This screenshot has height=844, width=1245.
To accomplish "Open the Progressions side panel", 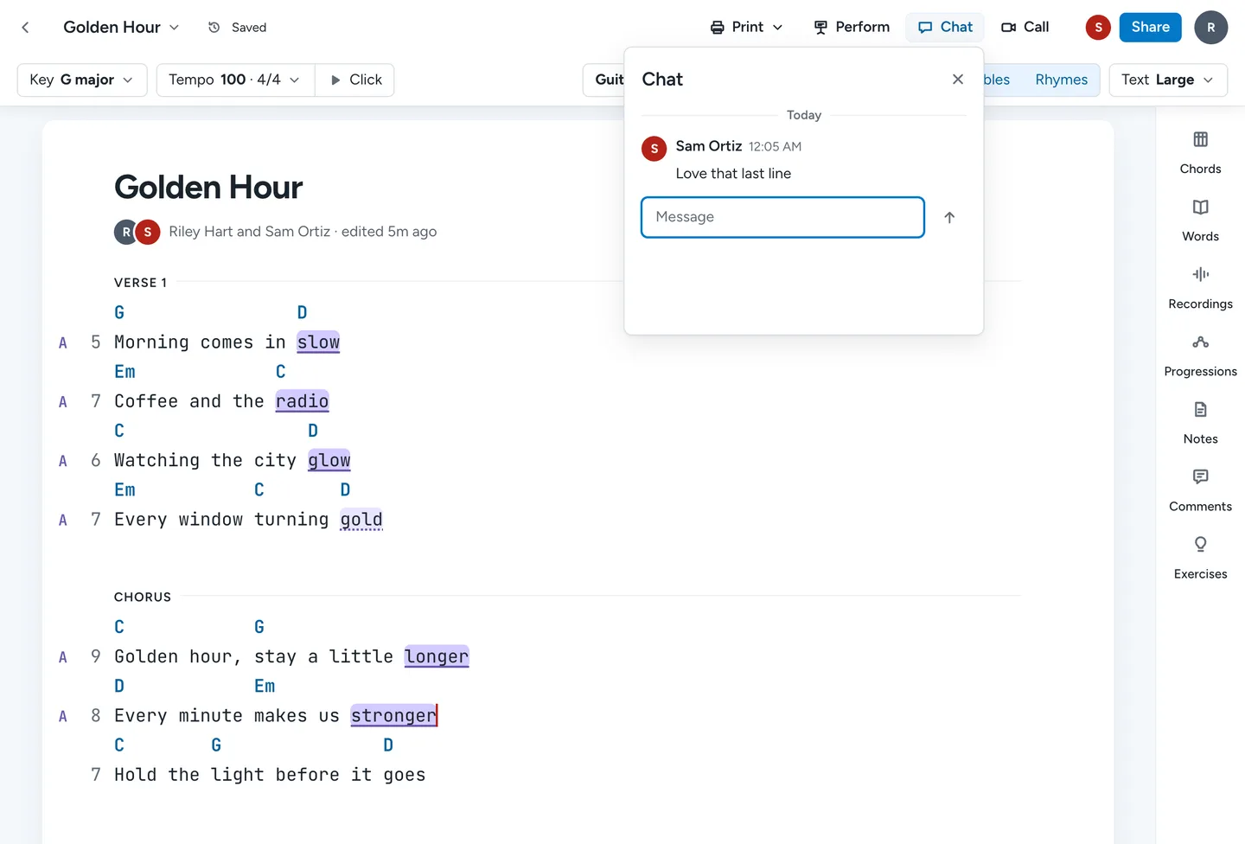I will click(x=1200, y=355).
